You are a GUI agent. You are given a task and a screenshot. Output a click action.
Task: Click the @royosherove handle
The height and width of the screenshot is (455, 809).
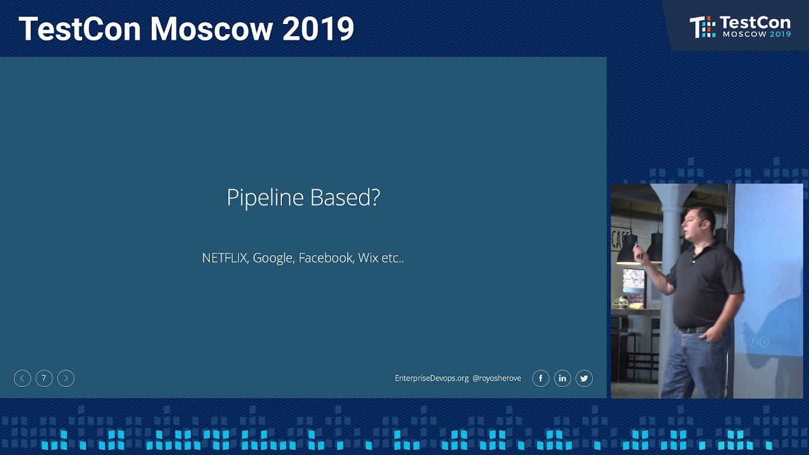pyautogui.click(x=497, y=379)
